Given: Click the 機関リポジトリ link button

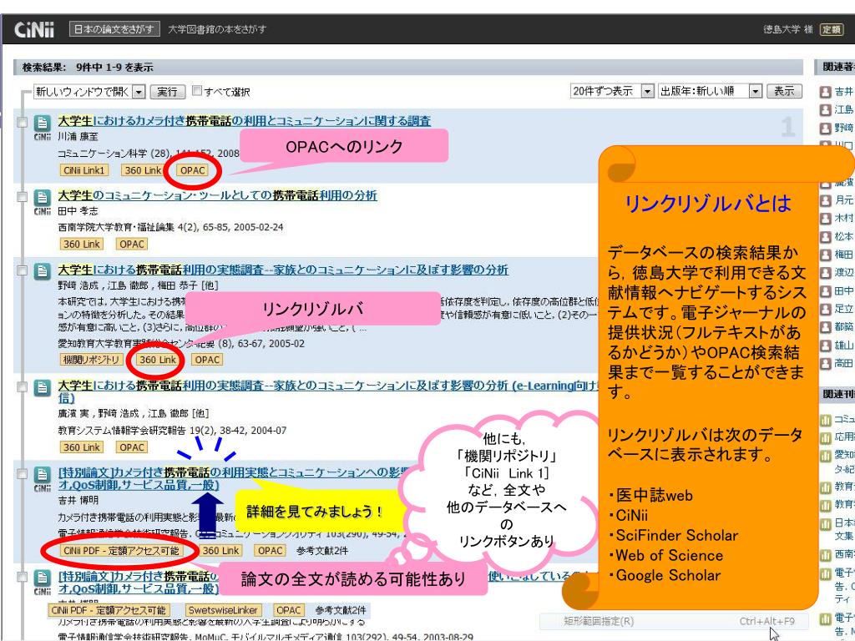Looking at the screenshot, I should coord(90,360).
